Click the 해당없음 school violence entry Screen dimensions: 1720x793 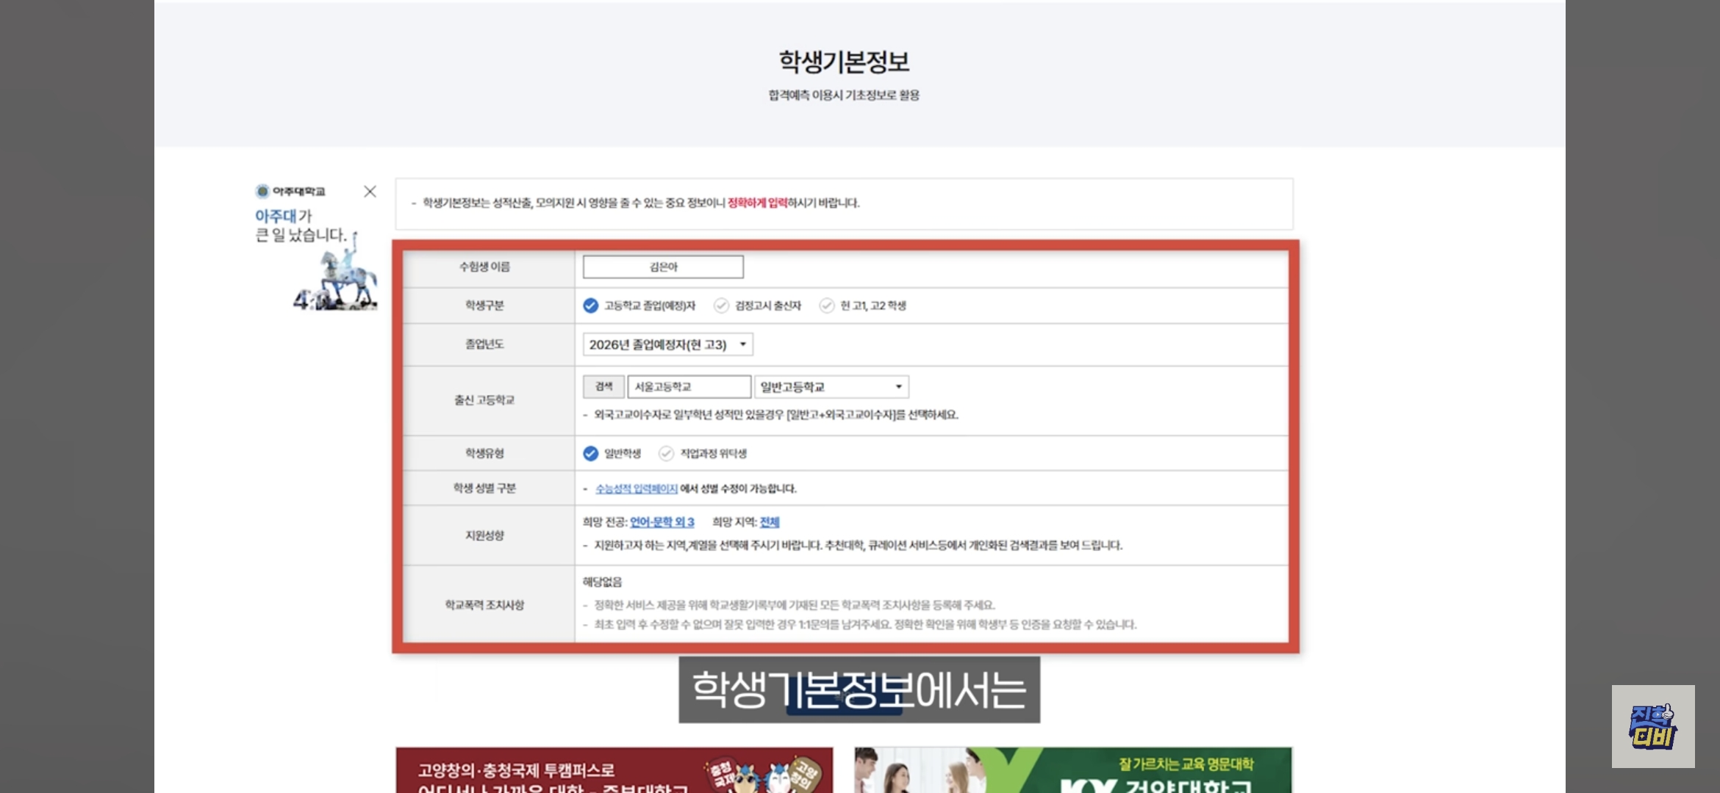pos(602,582)
